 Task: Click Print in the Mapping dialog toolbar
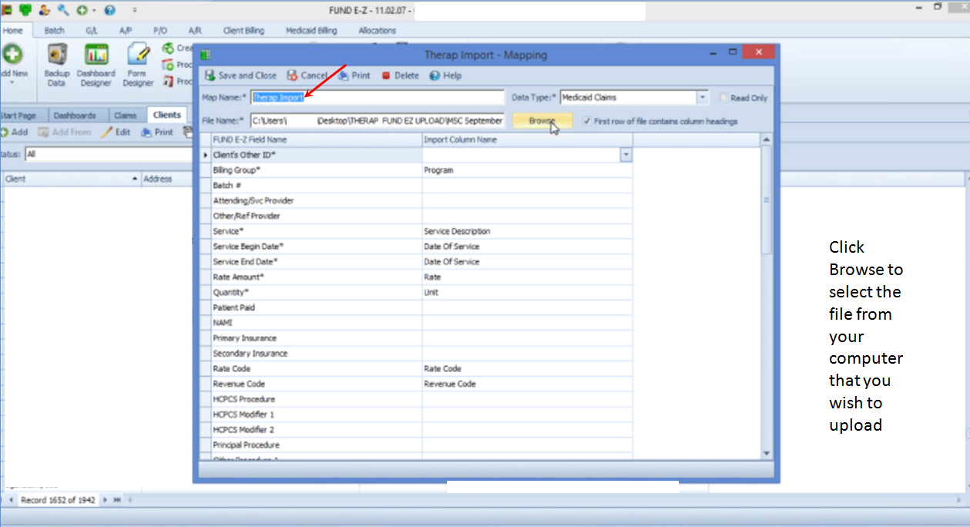coord(353,76)
